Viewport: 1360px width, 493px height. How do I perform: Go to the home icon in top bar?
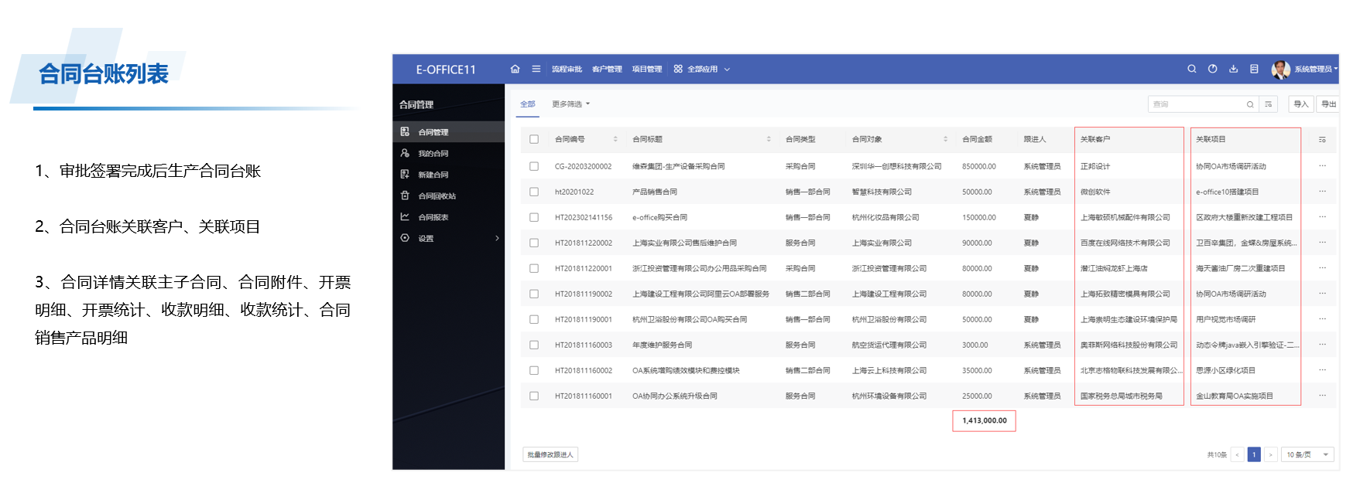(x=515, y=69)
